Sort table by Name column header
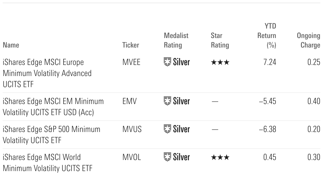Image resolution: width=323 pixels, height=179 pixels. (x=11, y=45)
